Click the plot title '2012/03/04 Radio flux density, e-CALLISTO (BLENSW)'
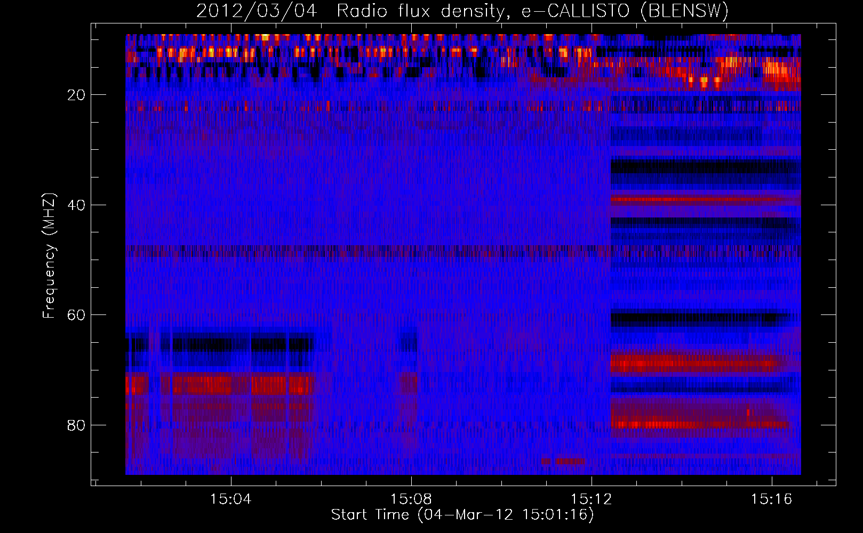Image resolution: width=863 pixels, height=533 pixels. point(462,11)
